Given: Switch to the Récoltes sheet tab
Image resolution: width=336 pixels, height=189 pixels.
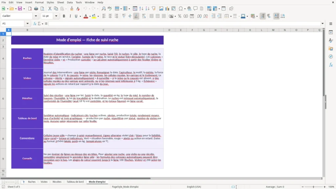Looking at the screenshot, I should pyautogui.click(x=57, y=182).
